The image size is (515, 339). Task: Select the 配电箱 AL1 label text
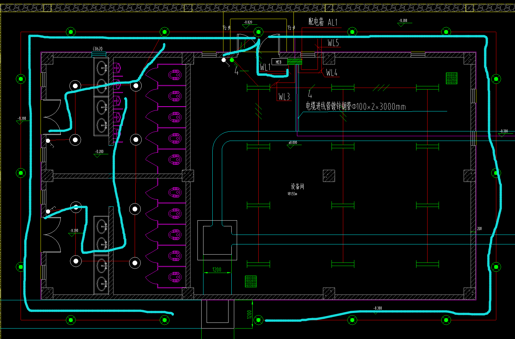[x=323, y=22]
